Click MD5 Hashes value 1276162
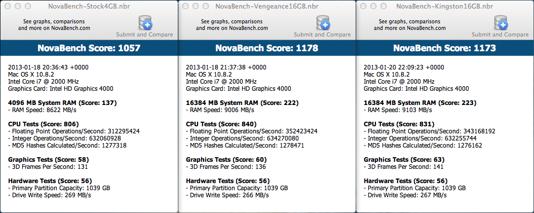Viewport: 534px width, 213px height. point(470,146)
